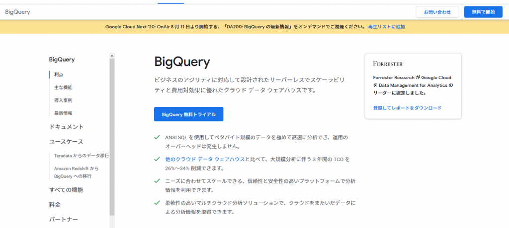Click the 無料で開始 button
Viewport: 509px width, 228px height.
[483, 12]
